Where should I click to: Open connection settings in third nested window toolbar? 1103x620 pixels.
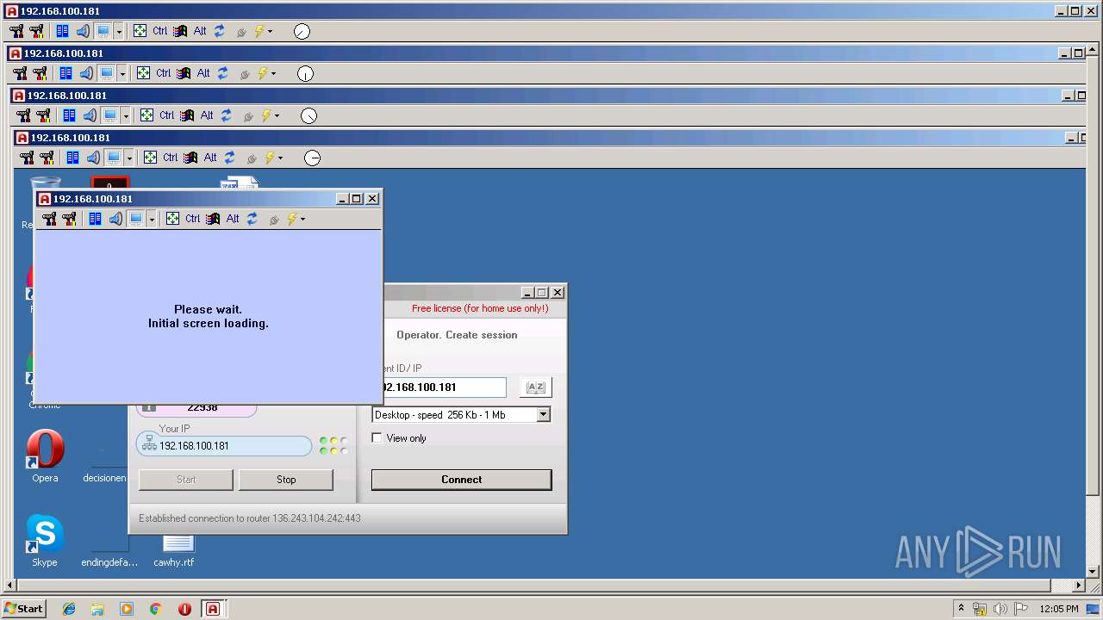pos(23,115)
